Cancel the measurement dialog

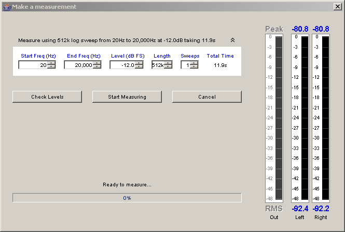[206, 97]
